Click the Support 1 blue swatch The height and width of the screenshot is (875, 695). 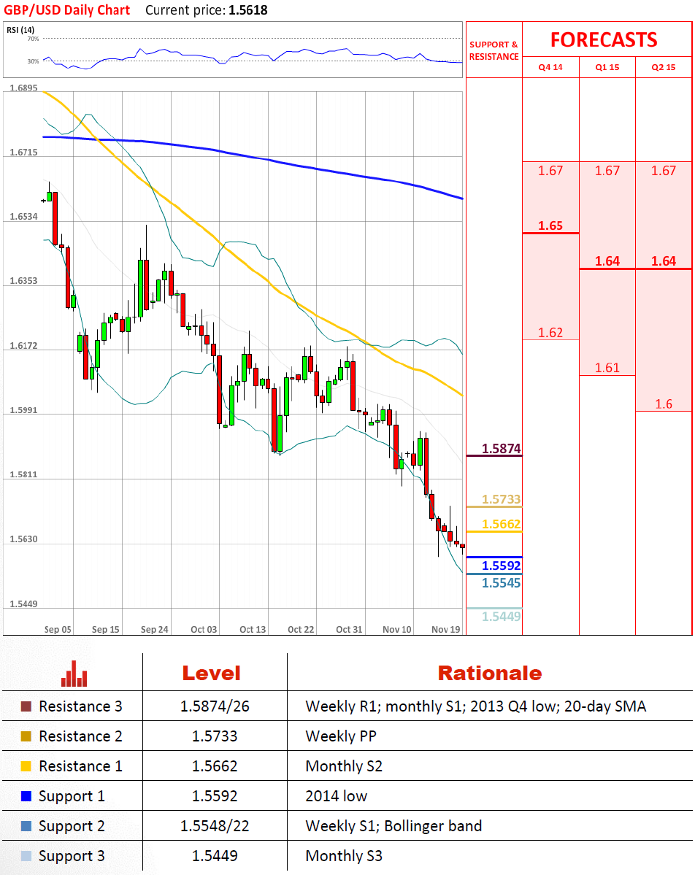(26, 796)
